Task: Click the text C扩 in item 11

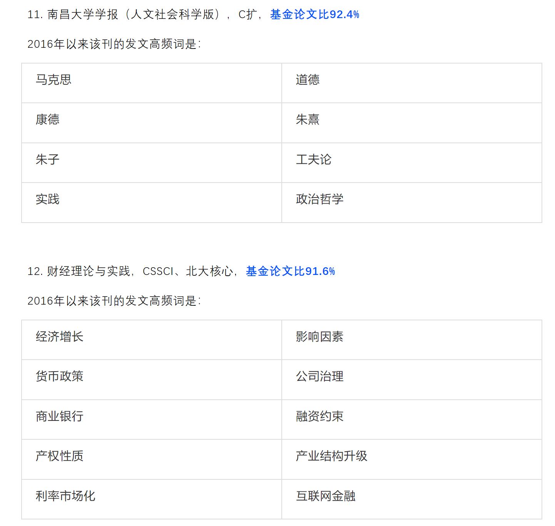Action: tap(248, 15)
